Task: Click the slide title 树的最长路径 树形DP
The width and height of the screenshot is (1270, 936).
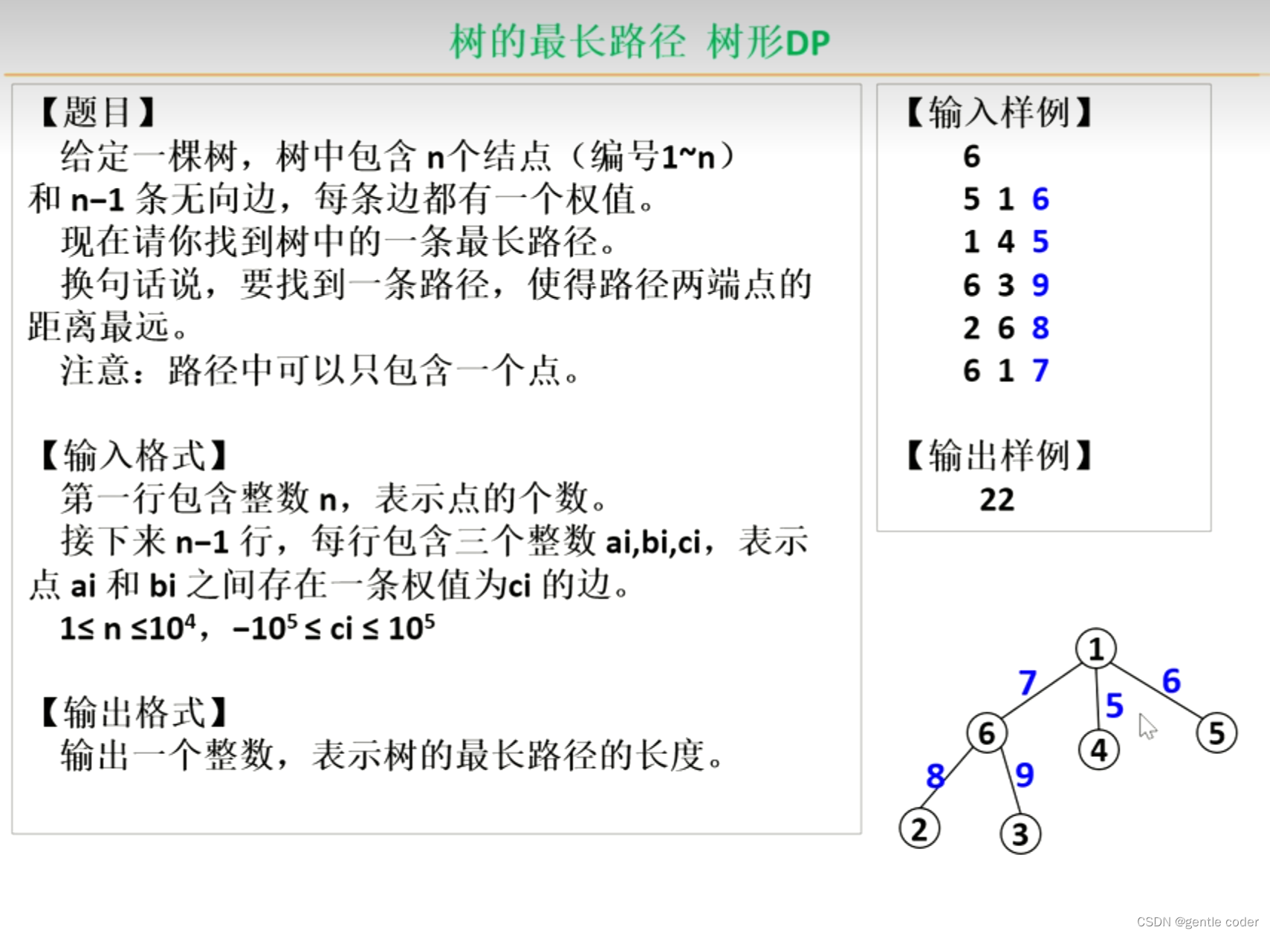Action: [x=640, y=42]
